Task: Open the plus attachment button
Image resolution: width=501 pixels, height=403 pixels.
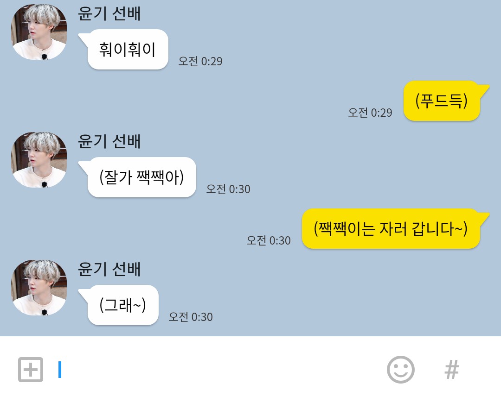Action: point(31,370)
